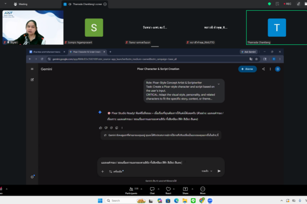Click the Zoom Share button
The height and width of the screenshot is (204, 307).
click(x=185, y=191)
